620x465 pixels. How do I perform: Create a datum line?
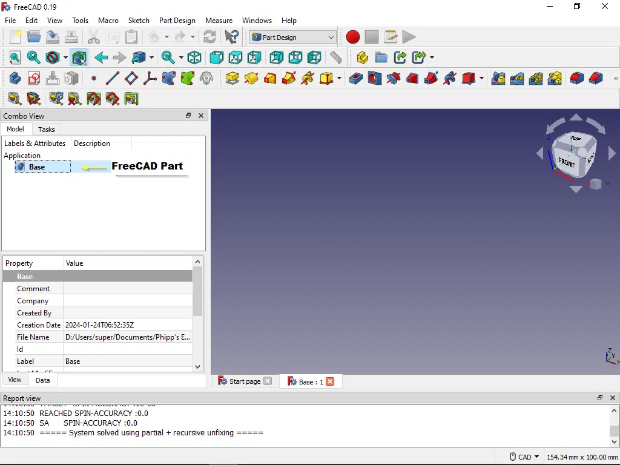[112, 78]
